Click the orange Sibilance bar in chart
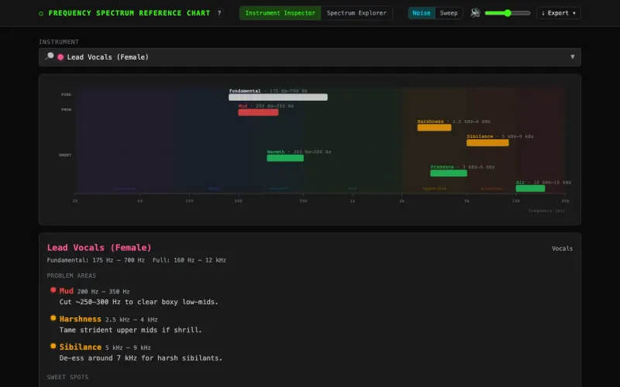The image size is (620, 387). click(x=487, y=143)
